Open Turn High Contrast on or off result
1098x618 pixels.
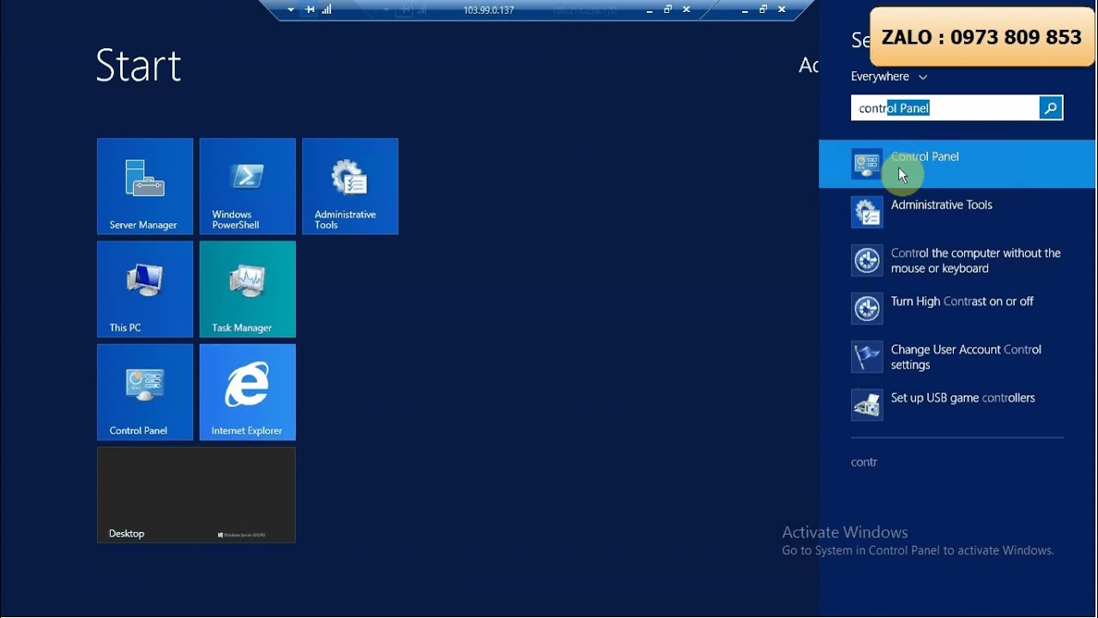pos(958,309)
